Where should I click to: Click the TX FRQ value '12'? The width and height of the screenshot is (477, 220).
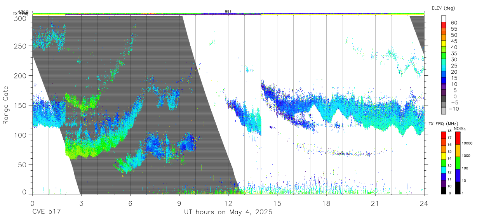[449, 172]
